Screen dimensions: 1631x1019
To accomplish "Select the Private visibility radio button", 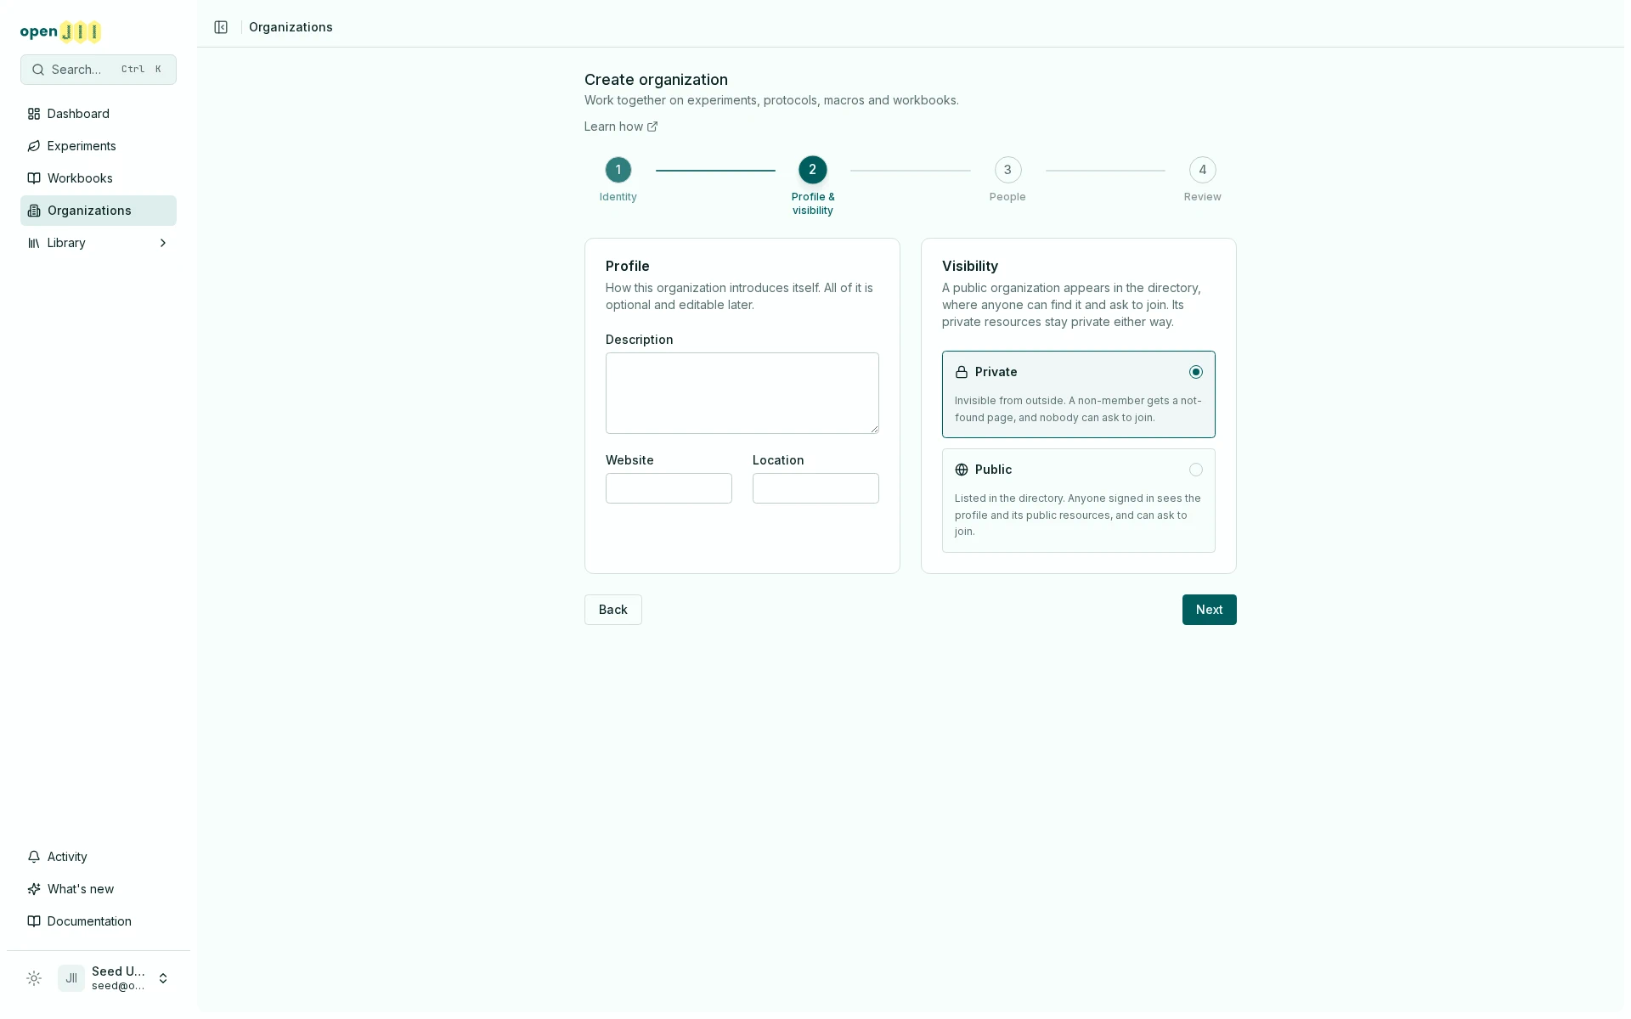I will [x=1196, y=372].
